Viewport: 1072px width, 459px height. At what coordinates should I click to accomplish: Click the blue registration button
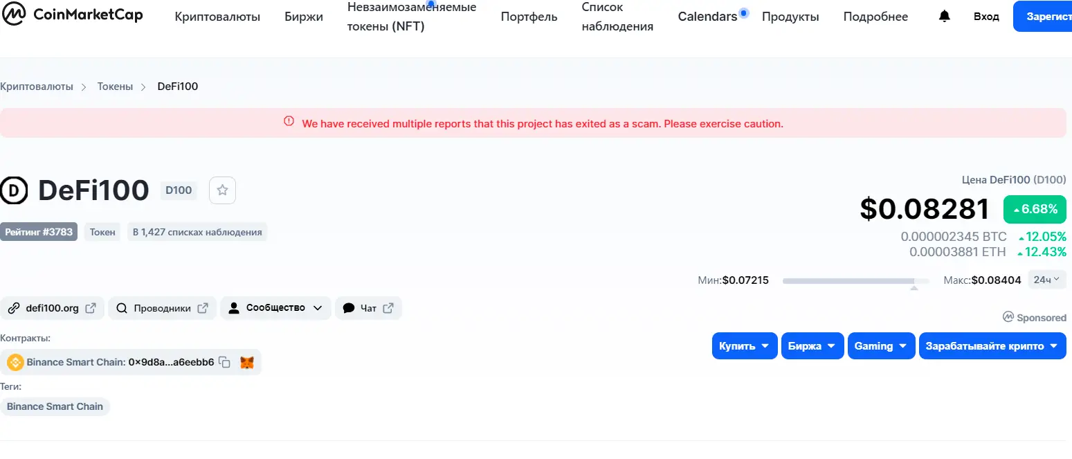tap(1042, 17)
